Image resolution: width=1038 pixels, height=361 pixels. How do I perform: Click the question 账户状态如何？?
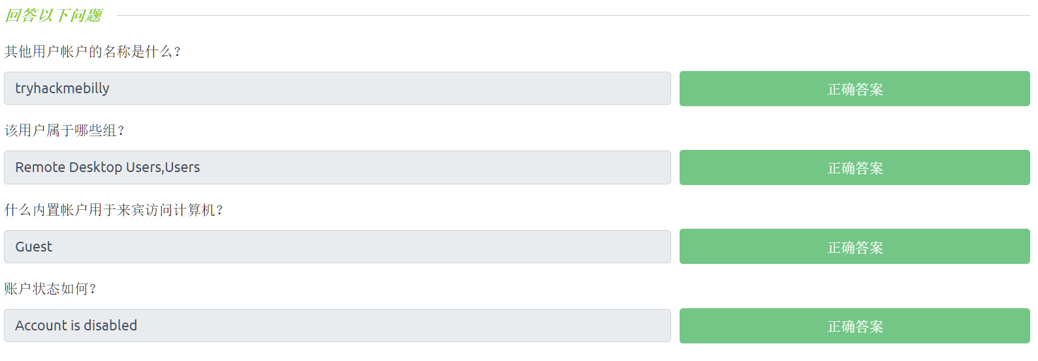(x=50, y=289)
